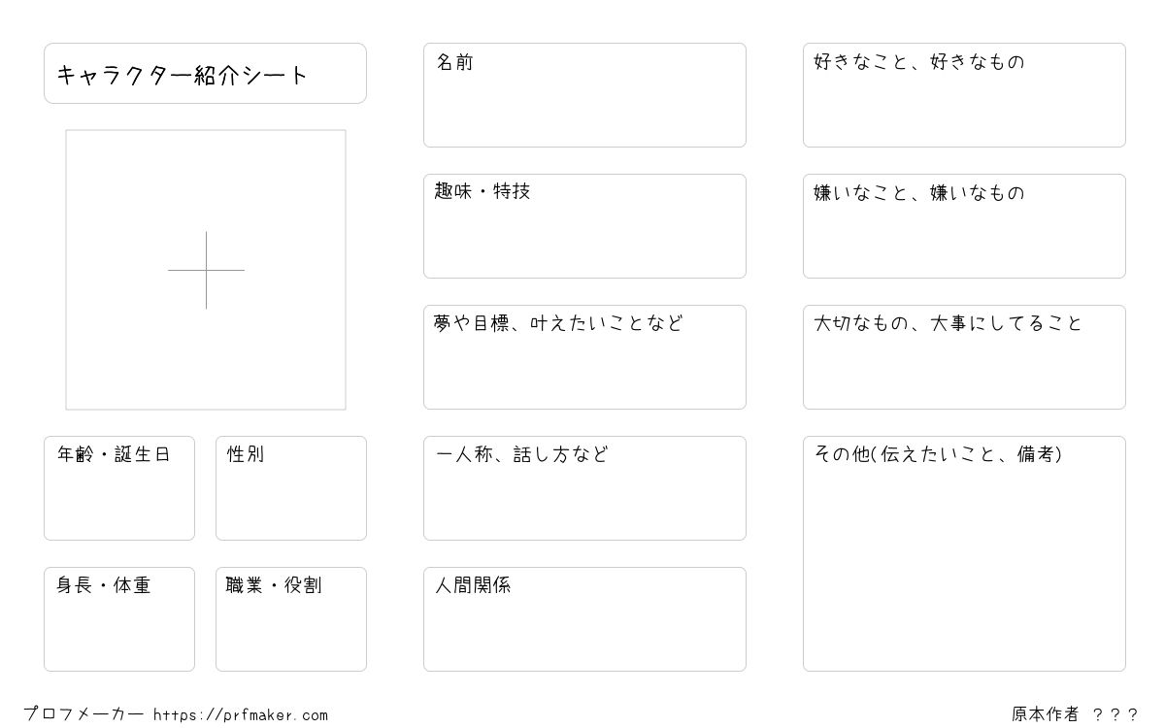Select the キャラクター紹介シート title box
Screen dimensions: 1165x728
(205, 73)
